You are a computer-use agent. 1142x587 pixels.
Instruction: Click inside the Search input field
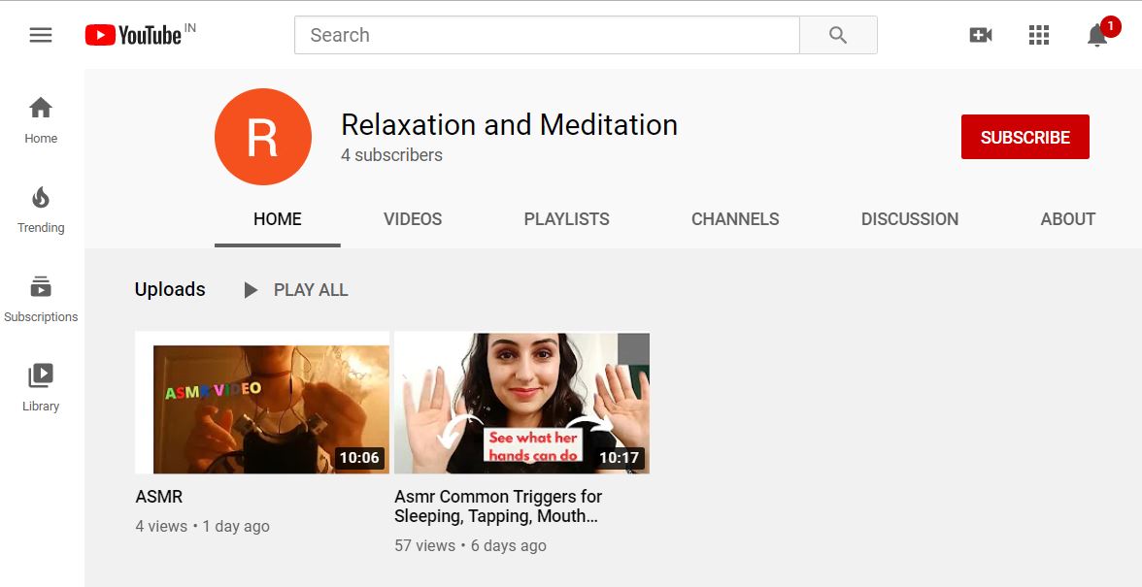click(x=546, y=35)
